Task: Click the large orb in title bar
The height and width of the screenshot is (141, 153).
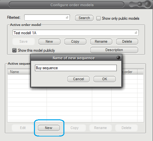Action: (148, 4)
